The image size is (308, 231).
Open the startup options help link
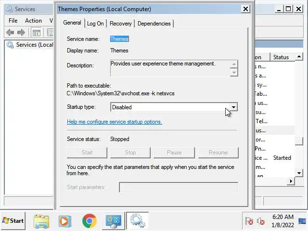point(115,122)
